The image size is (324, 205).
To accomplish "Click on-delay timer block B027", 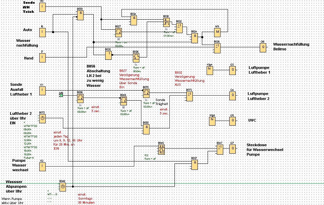I will [x=118, y=32].
